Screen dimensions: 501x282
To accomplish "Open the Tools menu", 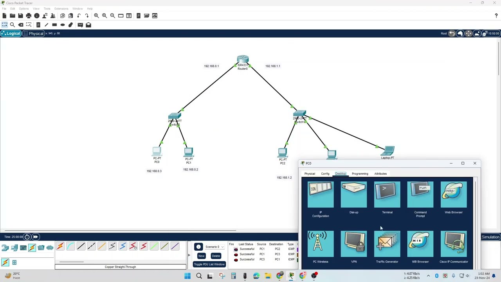I will (47, 9).
